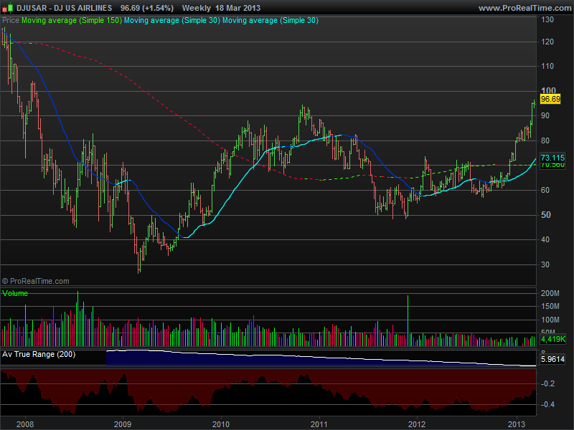Select the Volume panel label

tap(15, 293)
